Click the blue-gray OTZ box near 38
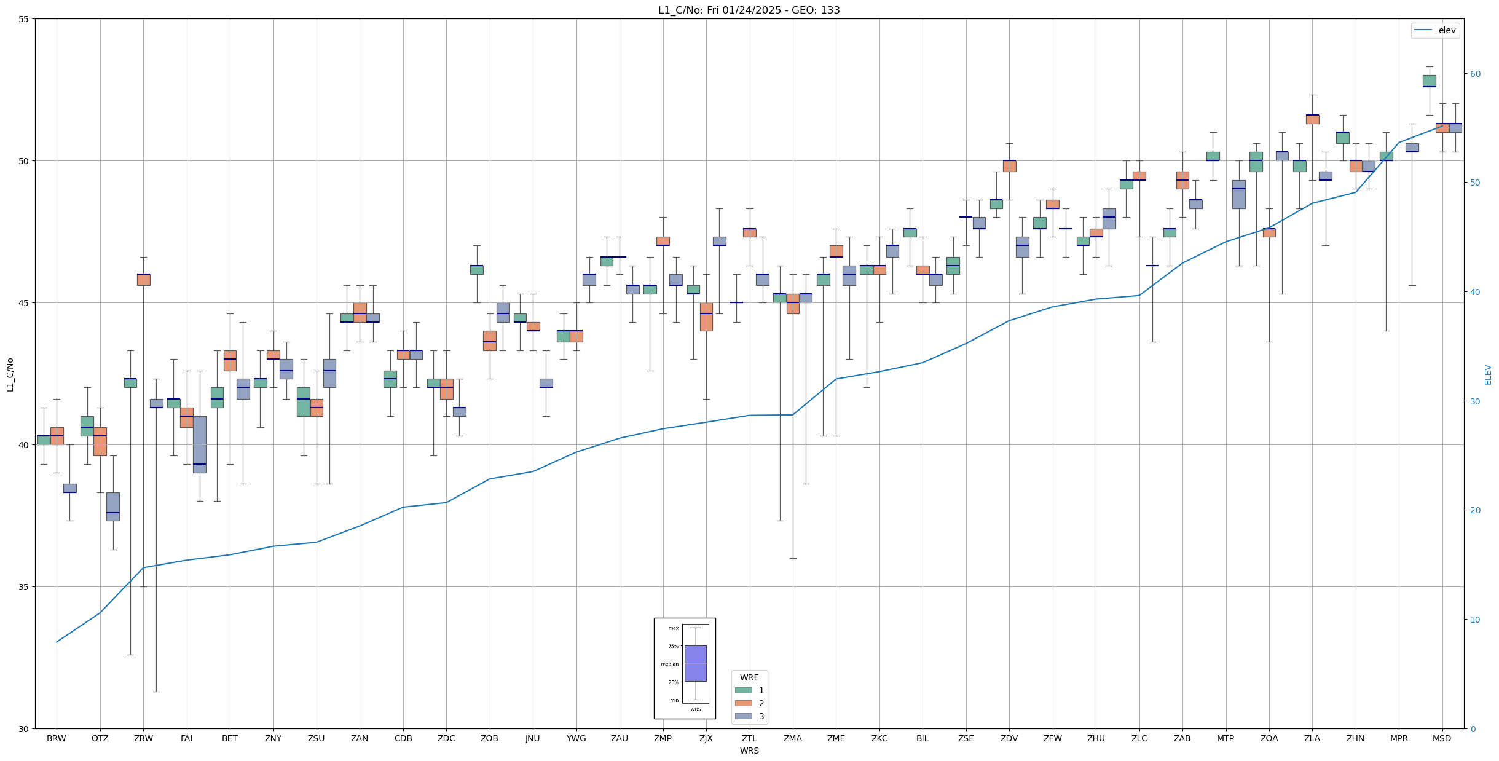Viewport: 1499px width, 761px height. coord(112,507)
